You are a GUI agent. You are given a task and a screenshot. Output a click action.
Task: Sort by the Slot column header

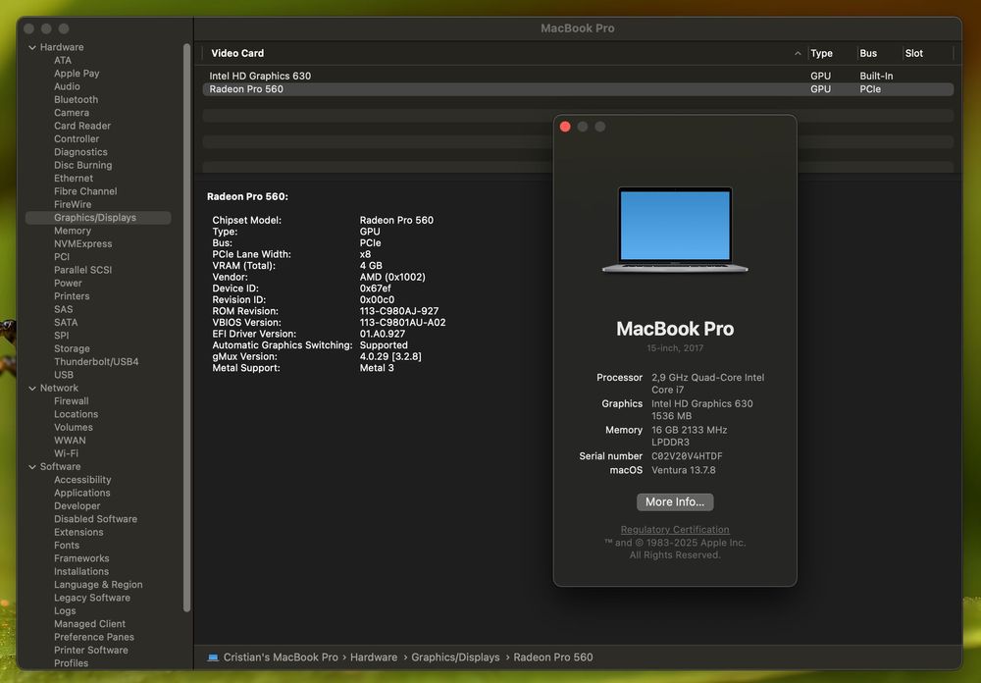coord(913,54)
